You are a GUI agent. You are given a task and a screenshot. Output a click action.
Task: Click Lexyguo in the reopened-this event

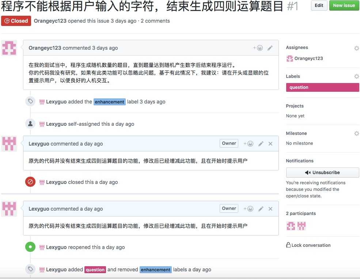point(56,247)
